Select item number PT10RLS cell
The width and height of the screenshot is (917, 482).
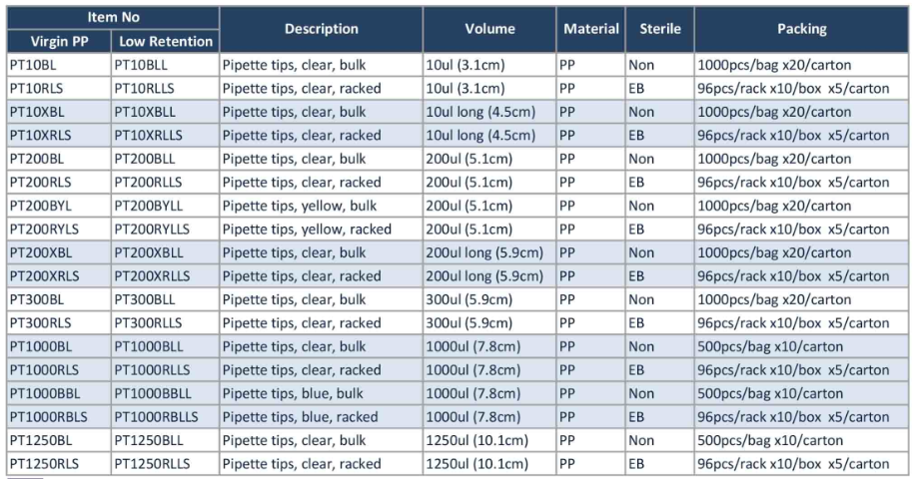(x=36, y=88)
